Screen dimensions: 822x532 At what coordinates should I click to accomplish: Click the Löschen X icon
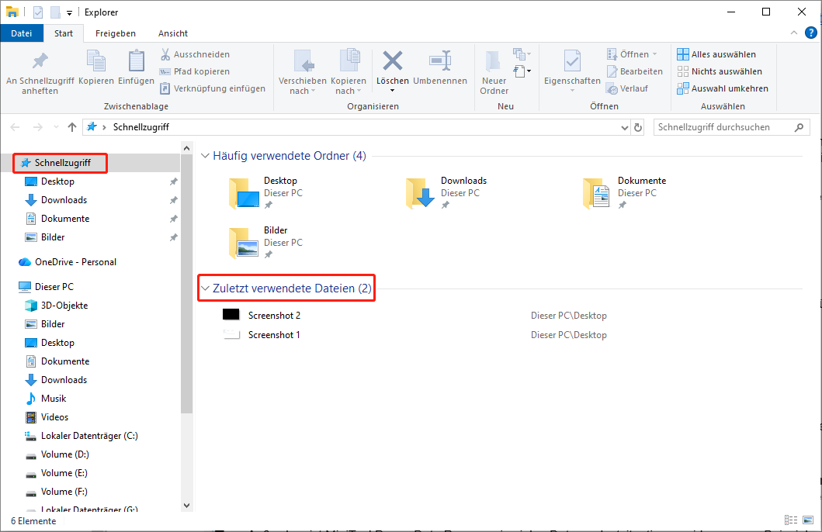click(x=393, y=60)
